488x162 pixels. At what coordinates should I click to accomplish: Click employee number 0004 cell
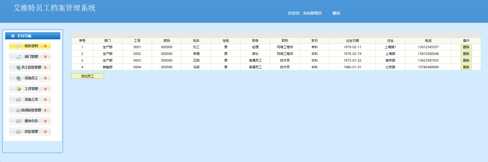[x=137, y=67]
